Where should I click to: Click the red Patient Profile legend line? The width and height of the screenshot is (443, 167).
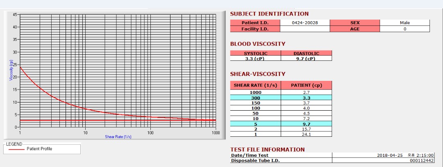coord(16,149)
